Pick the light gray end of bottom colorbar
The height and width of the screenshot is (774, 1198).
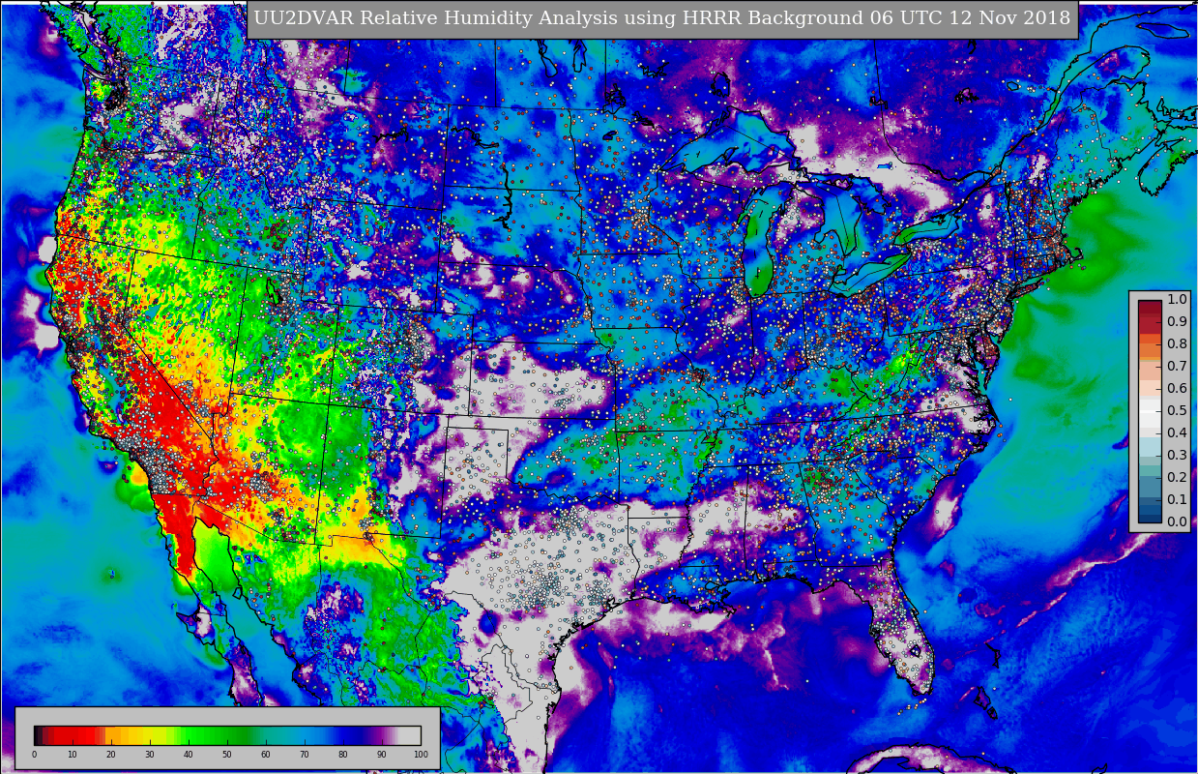pyautogui.click(x=409, y=735)
